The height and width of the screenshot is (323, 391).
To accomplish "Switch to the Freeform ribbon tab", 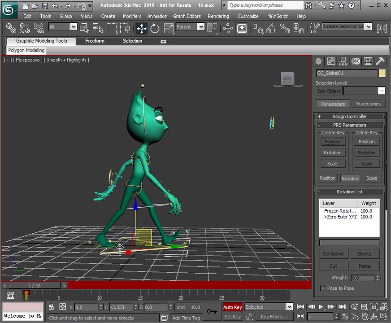I will point(95,41).
